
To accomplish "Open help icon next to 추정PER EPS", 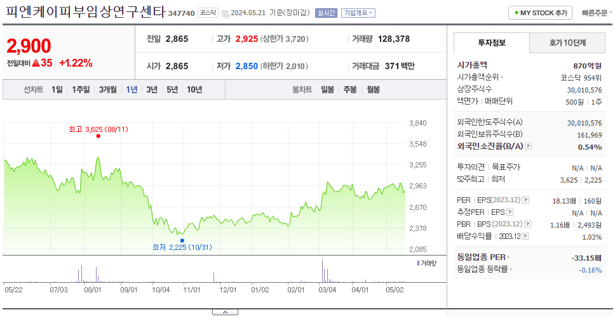I will click(510, 212).
